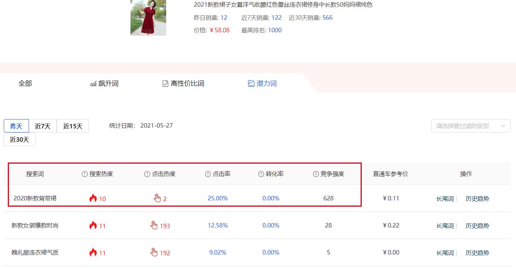The image size is (516, 269).
Task: View 历史趋势 for 新款女装爆款时尚
Action: tap(477, 225)
